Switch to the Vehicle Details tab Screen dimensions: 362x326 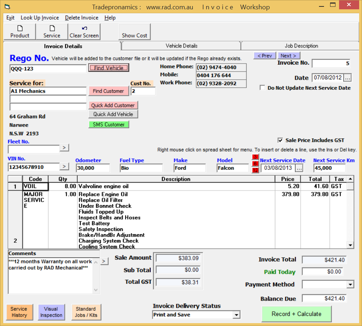pos(181,46)
